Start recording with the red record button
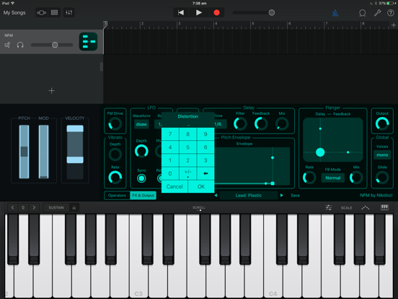Screen dimensions: 398x299 216,12
